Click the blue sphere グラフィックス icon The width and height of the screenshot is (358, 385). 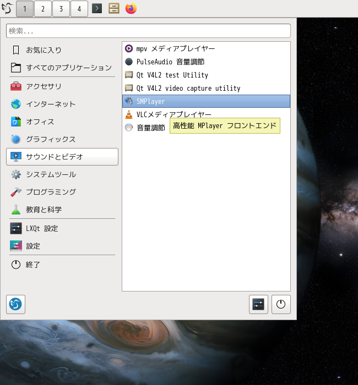[16, 139]
